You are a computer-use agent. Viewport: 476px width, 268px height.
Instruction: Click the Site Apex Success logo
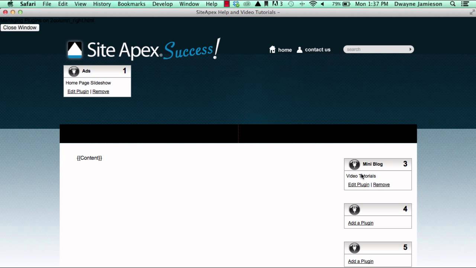pos(144,49)
